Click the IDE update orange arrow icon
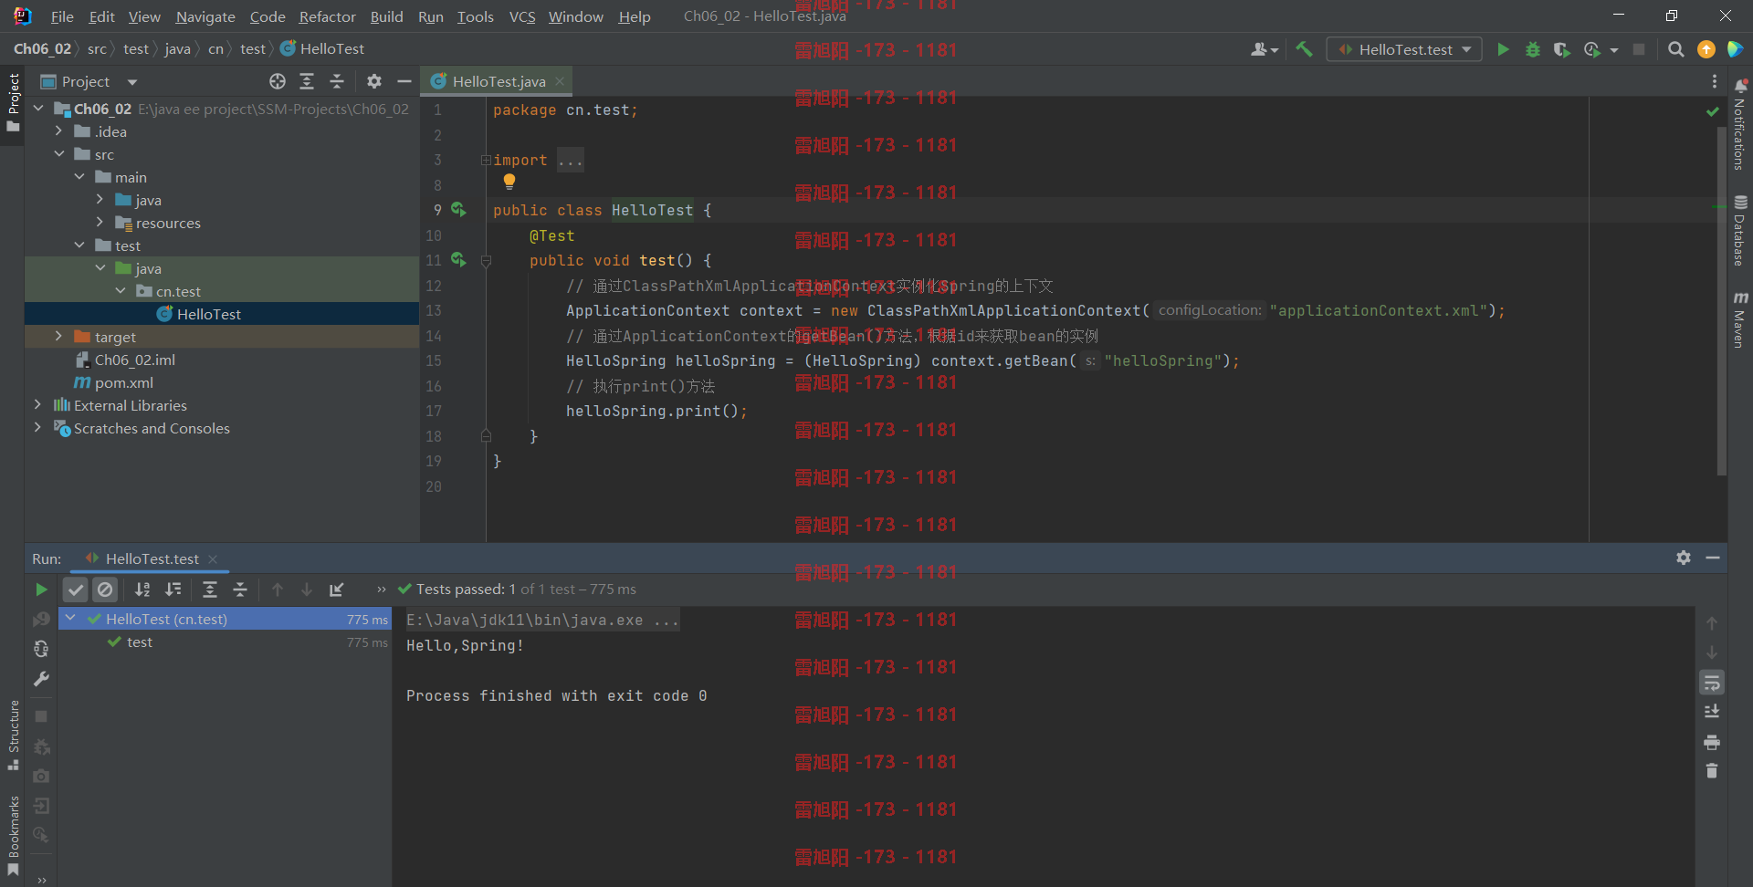 coord(1706,49)
